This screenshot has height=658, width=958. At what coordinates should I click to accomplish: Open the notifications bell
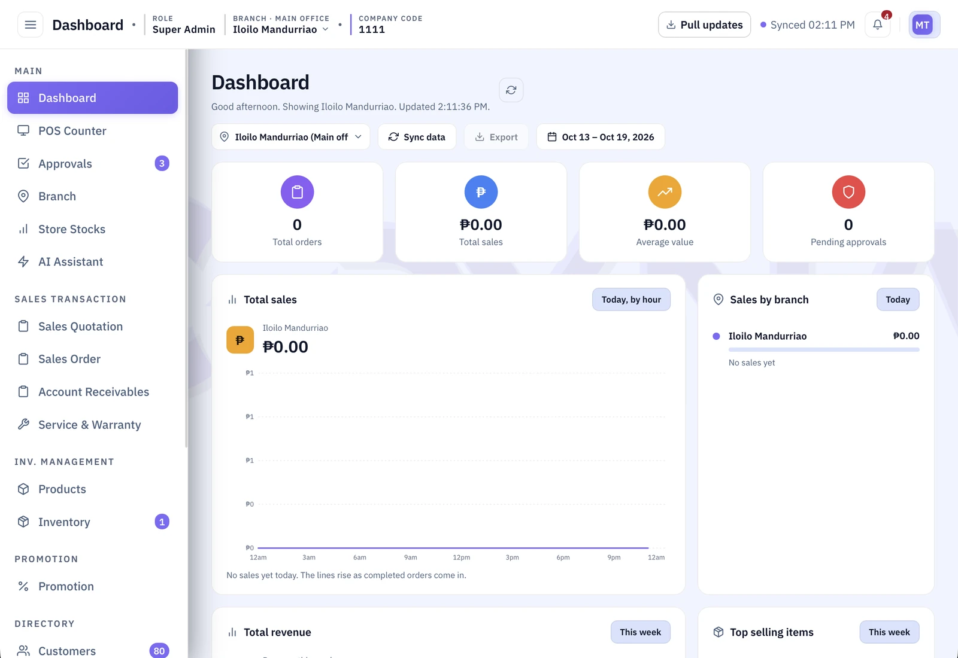(x=877, y=25)
